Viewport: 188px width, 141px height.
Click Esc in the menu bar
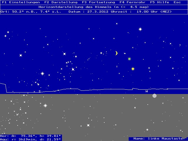pyautogui.click(x=177, y=2)
